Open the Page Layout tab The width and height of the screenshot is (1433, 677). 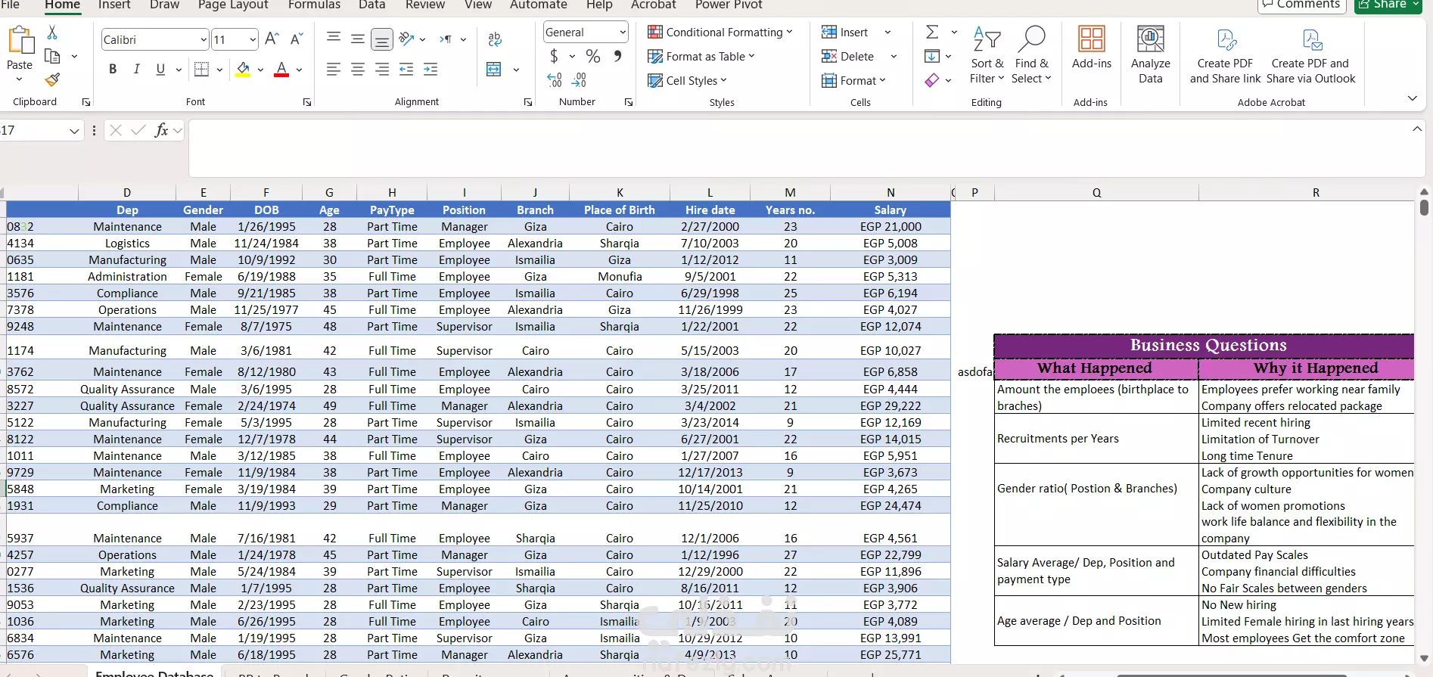coord(233,5)
